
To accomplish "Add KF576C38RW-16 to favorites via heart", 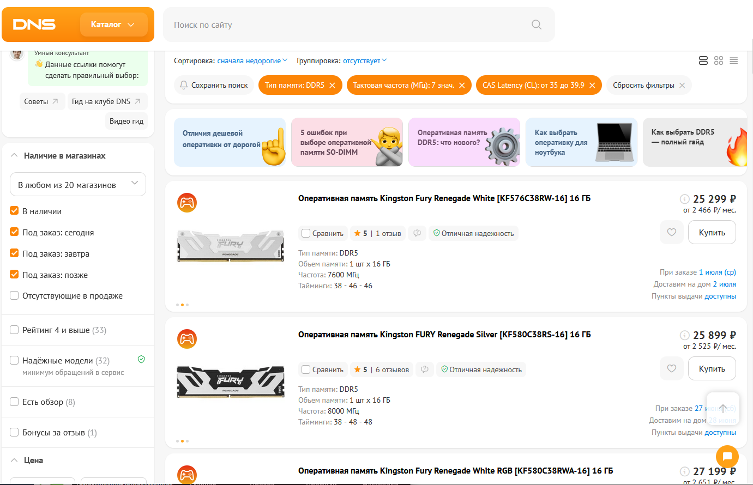I will (x=672, y=232).
